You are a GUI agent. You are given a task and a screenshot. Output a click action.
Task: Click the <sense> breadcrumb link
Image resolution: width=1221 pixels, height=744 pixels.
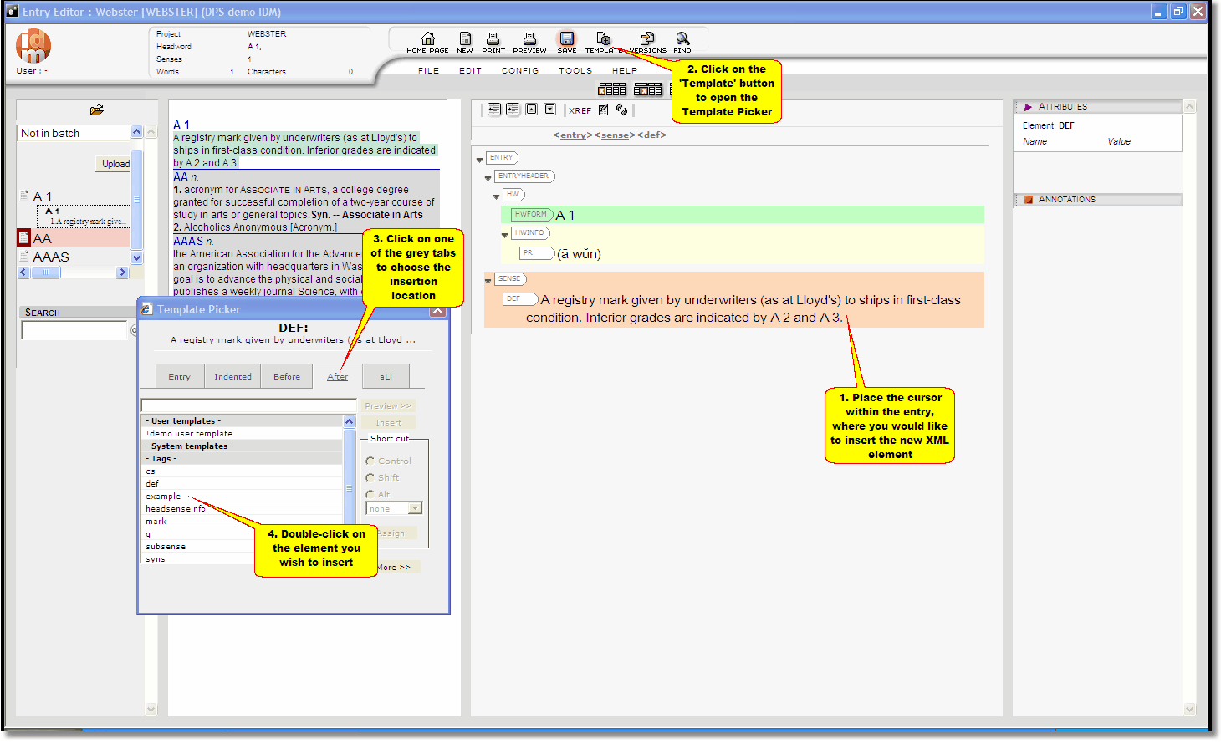[615, 135]
